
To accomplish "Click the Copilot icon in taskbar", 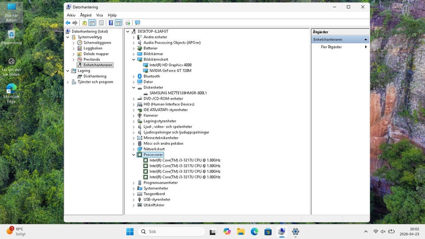I will click(227, 231).
